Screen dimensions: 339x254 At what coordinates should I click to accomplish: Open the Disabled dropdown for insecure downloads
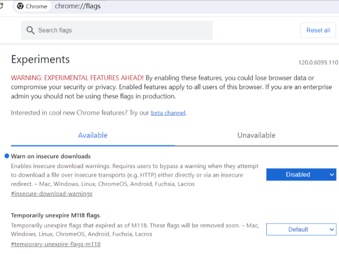coord(301,175)
